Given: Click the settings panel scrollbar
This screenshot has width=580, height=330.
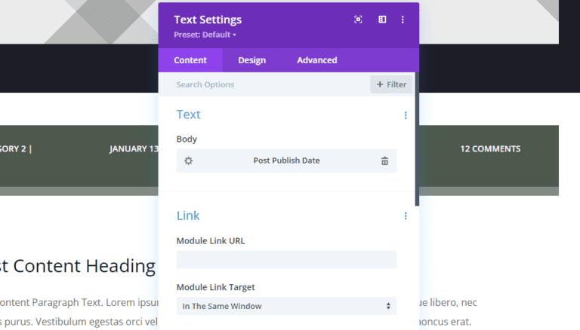Looking at the screenshot, I should click(417, 139).
